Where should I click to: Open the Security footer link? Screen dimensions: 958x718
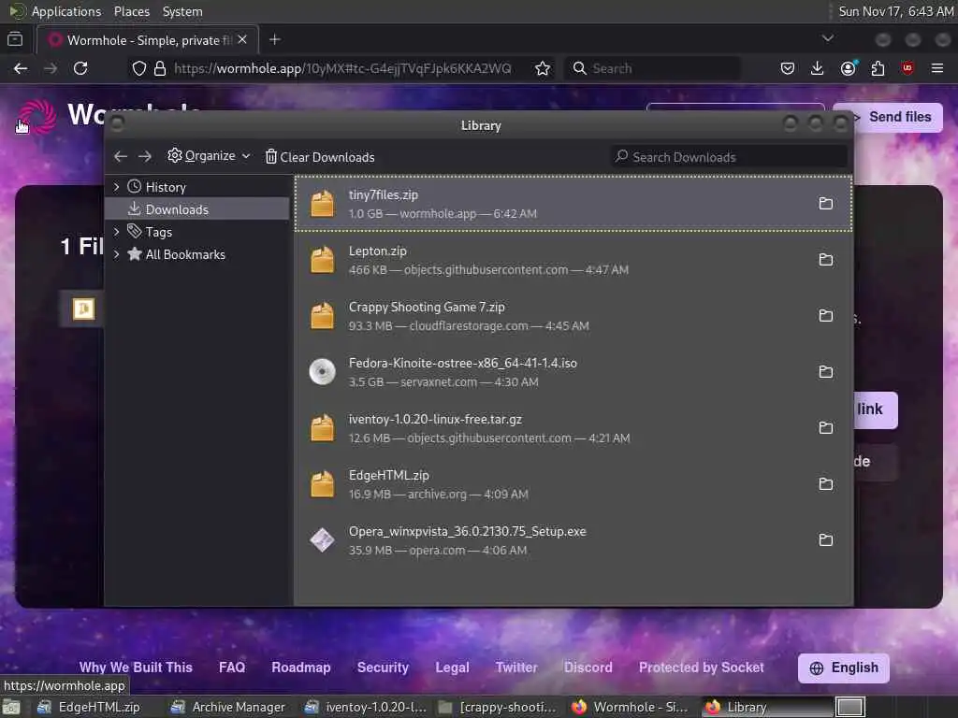point(383,668)
